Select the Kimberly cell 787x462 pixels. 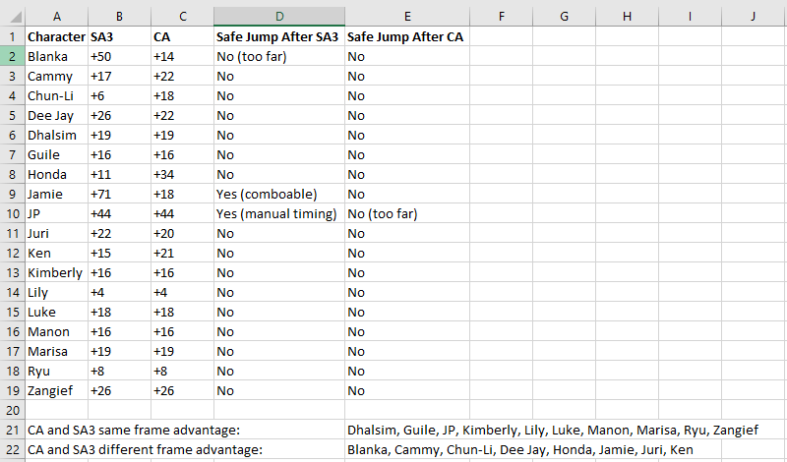pos(57,272)
